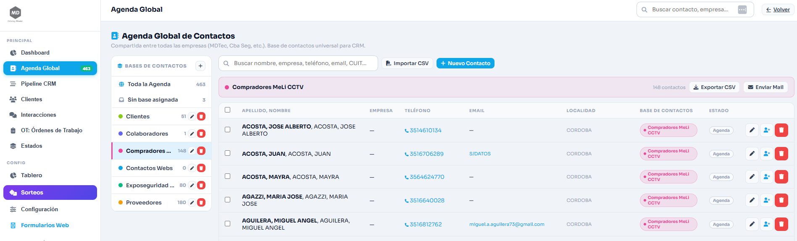797x241 pixels.
Task: Open email miguel.a.aguilera73@gmail.com
Action: pos(507,224)
